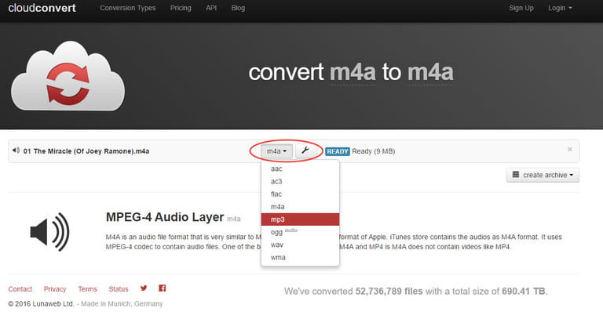The image size is (603, 330).
Task: Select the highlighted mp3 format option
Action: tap(300, 219)
